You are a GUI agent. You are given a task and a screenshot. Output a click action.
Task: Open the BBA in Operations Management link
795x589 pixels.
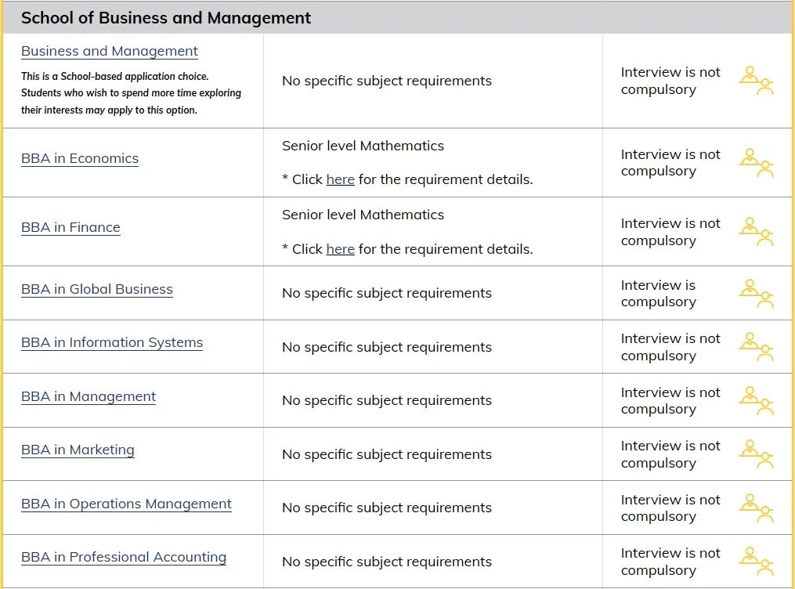click(x=126, y=504)
